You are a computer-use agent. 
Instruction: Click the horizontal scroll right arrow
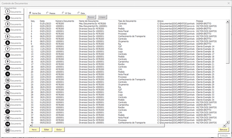tap(224, 125)
